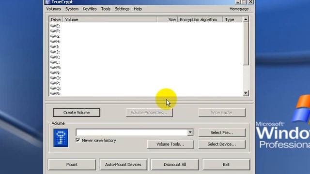Select drive G: in the drive list
This screenshot has width=310, height=174.
[x=55, y=36]
